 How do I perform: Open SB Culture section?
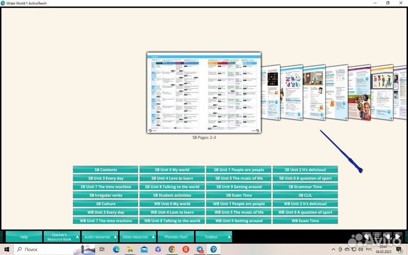105,204
